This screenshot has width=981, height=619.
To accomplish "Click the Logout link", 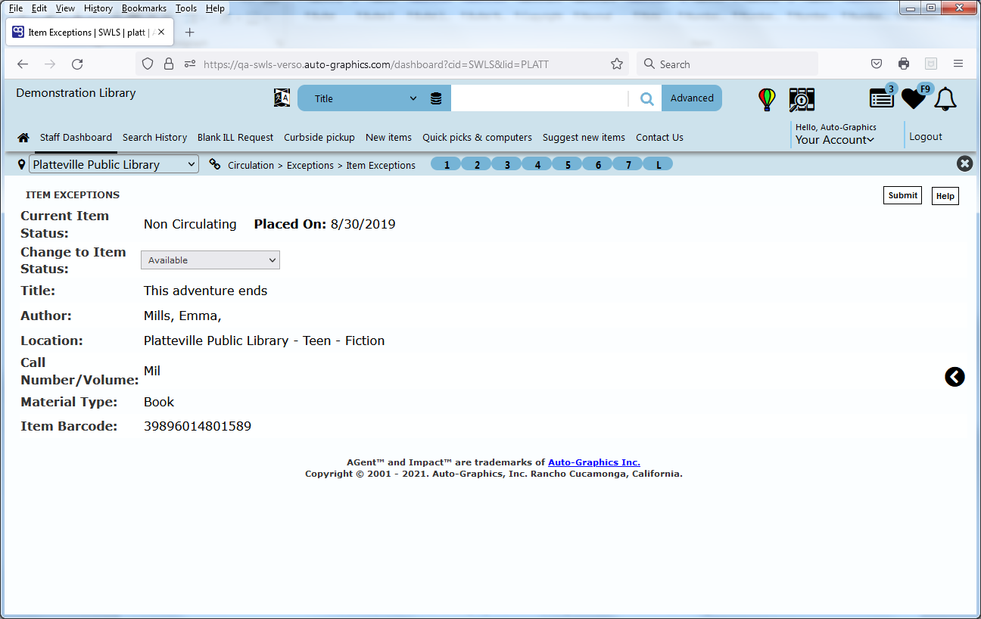I will (x=926, y=137).
